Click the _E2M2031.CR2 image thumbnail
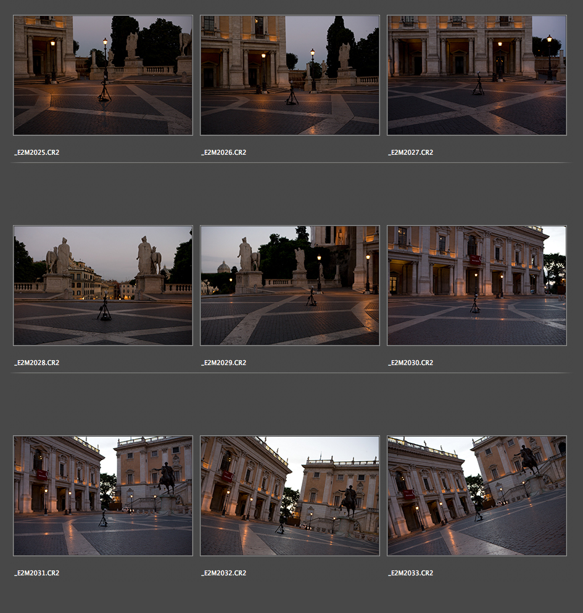Image resolution: width=583 pixels, height=613 pixels. click(x=103, y=496)
